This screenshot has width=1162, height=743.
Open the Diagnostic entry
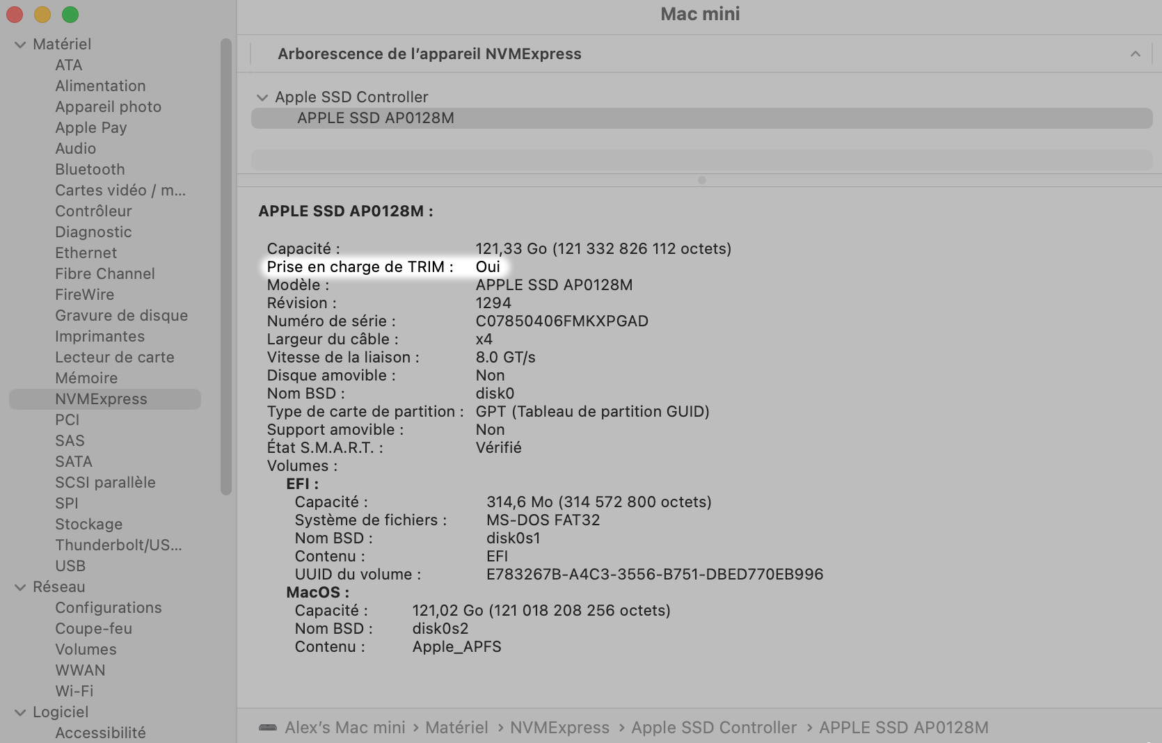[x=93, y=232]
